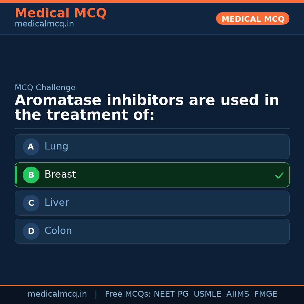This screenshot has height=304, width=304.
Task: Click AIIMS in the footer
Action: point(238,294)
